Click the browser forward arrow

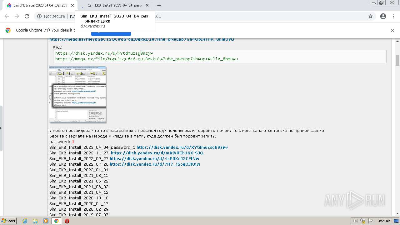pos(17,16)
